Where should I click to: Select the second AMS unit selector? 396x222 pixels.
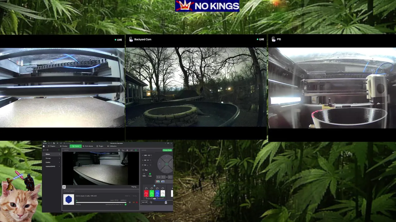click(163, 182)
